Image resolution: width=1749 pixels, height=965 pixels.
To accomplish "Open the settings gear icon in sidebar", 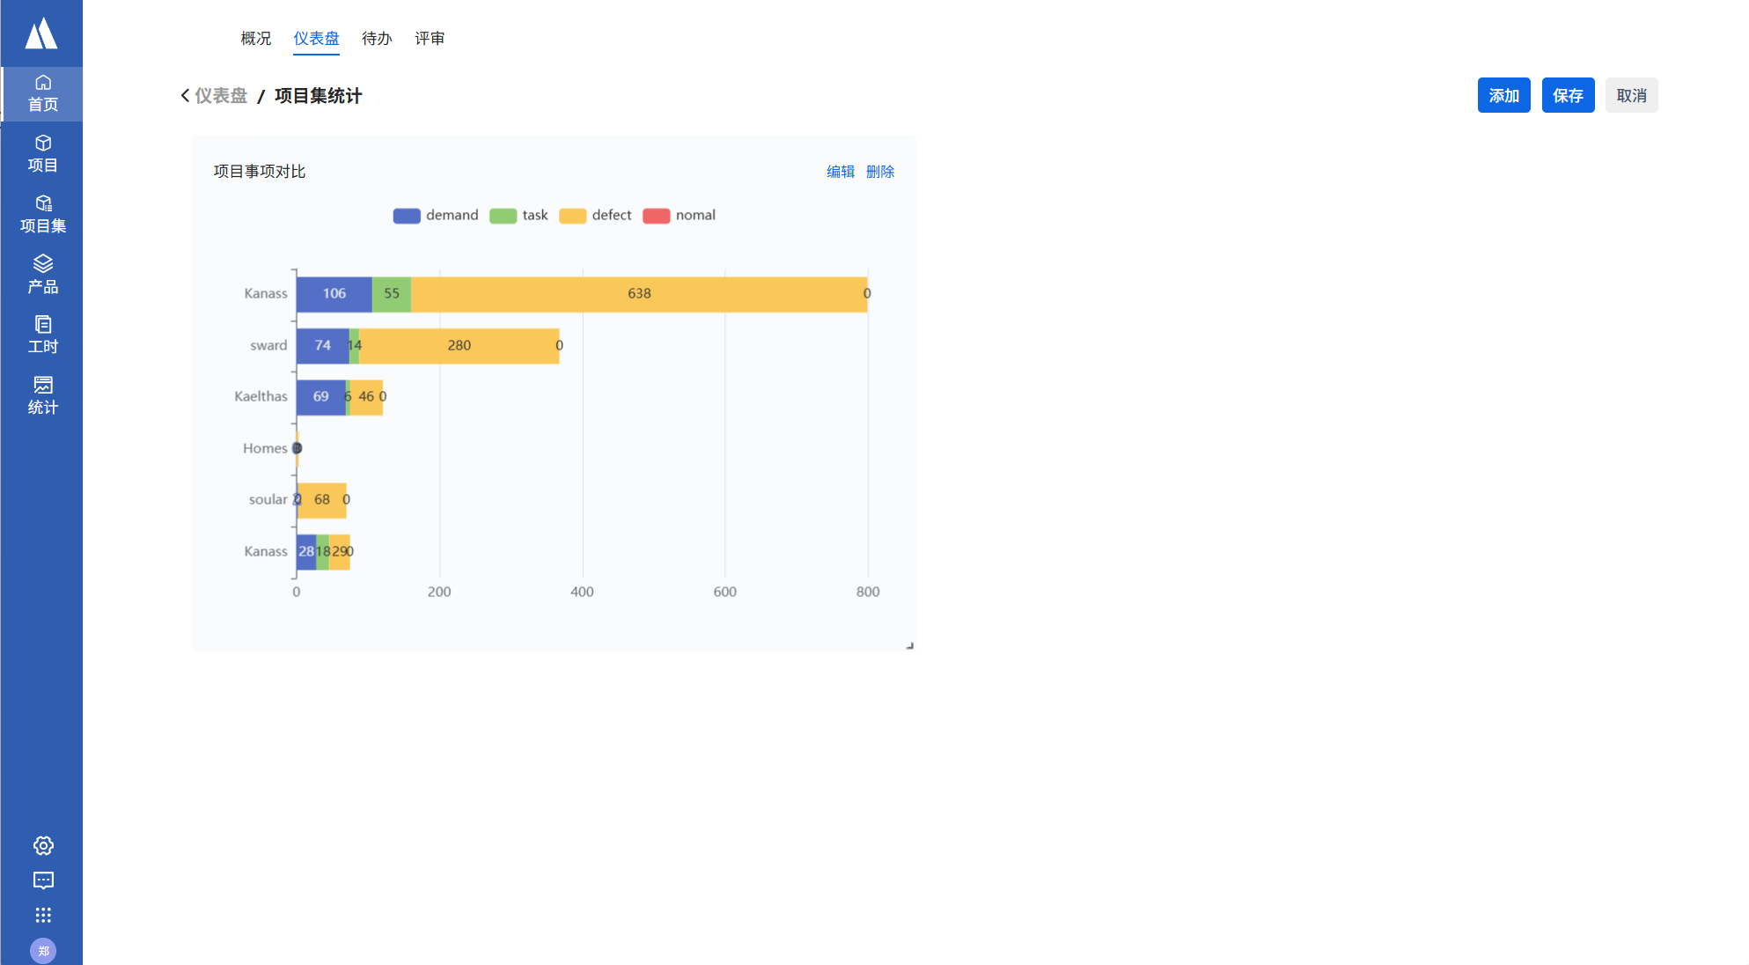I will click(x=43, y=845).
